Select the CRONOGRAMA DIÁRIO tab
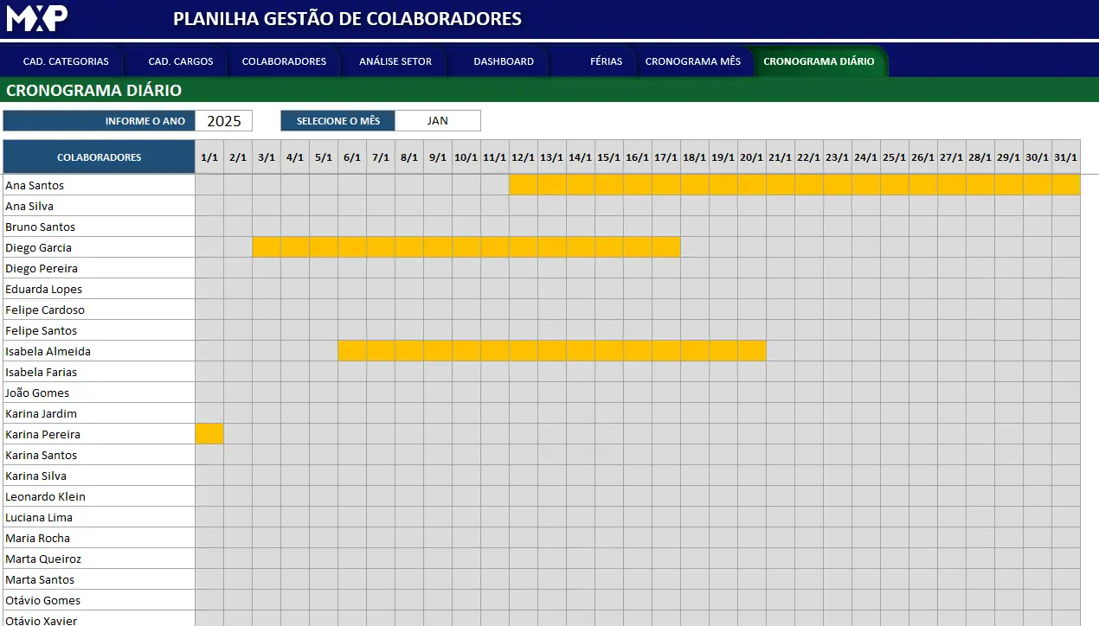This screenshot has width=1099, height=626. [819, 61]
